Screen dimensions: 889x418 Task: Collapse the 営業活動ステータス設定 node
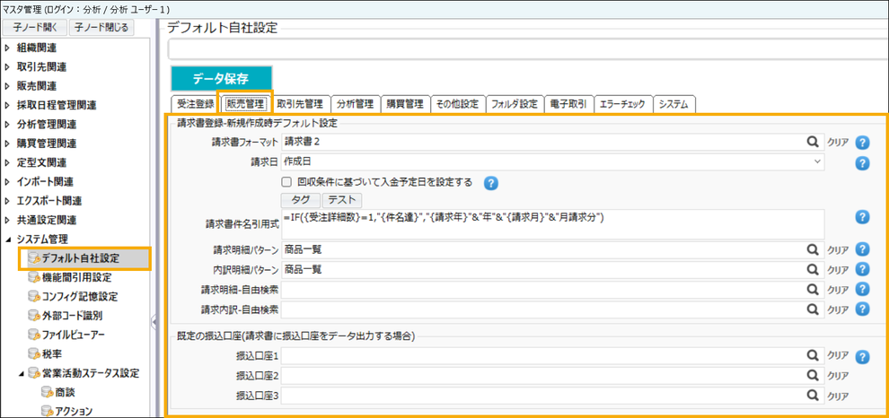22,373
